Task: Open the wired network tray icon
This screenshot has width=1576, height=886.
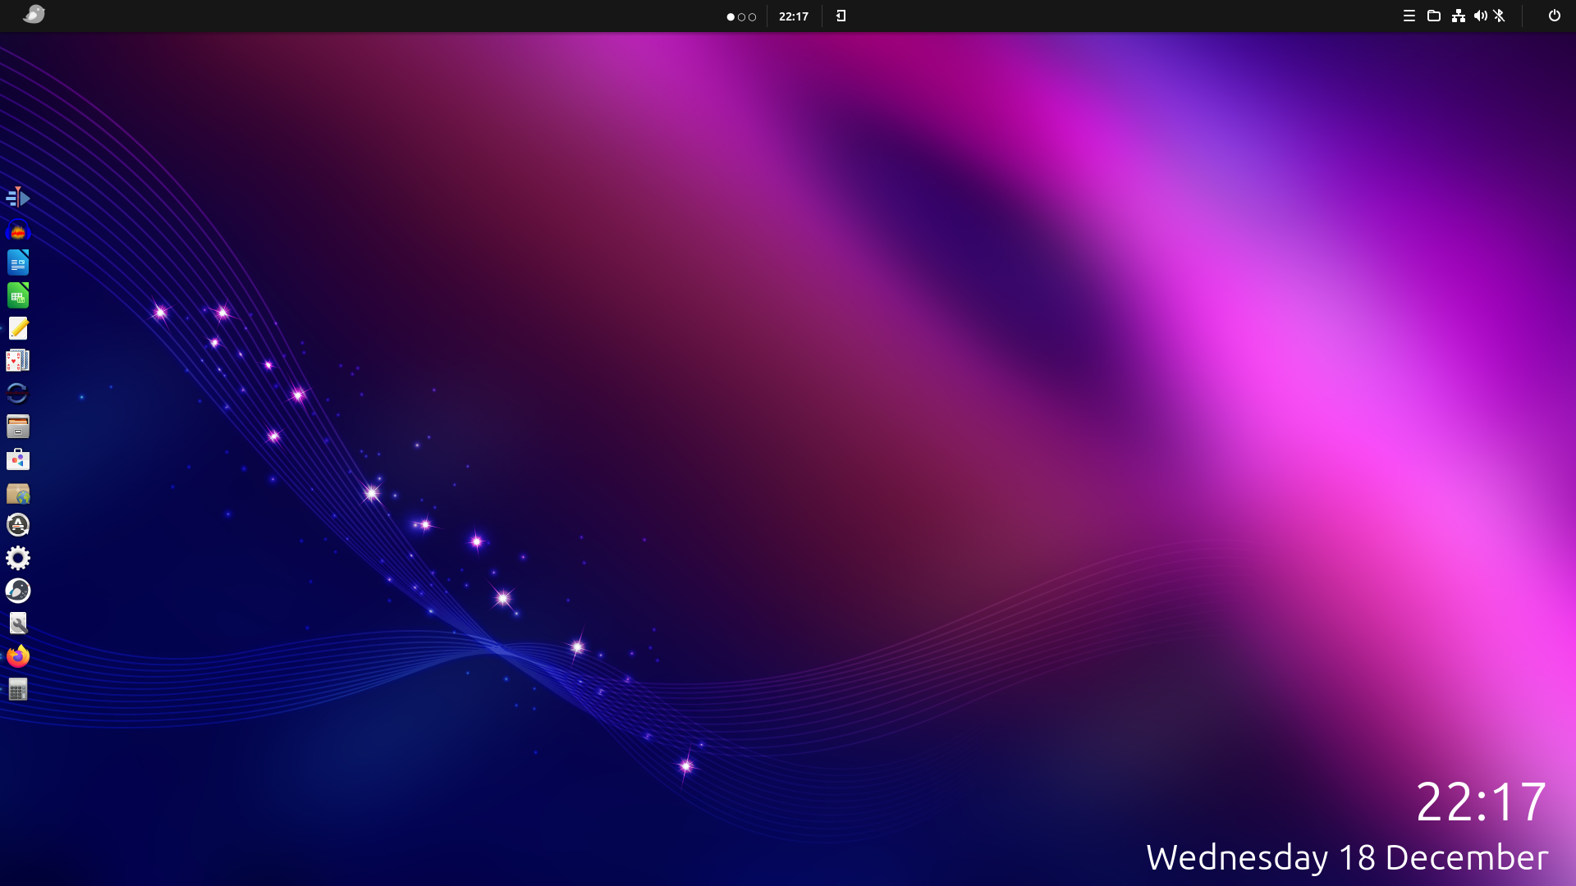Action: click(x=1459, y=16)
